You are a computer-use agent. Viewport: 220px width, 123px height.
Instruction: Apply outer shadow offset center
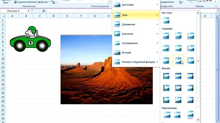(x=178, y=48)
